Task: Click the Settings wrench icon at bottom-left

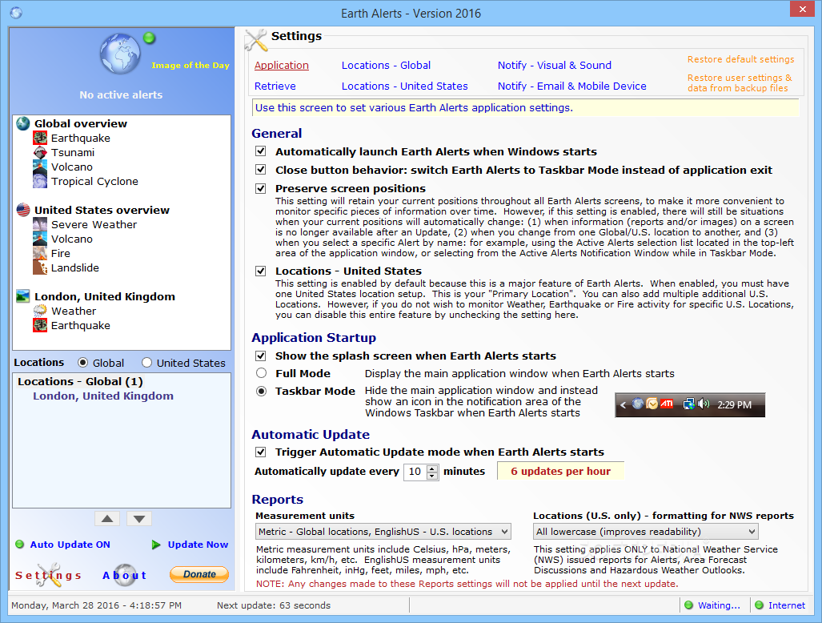Action: pyautogui.click(x=49, y=575)
